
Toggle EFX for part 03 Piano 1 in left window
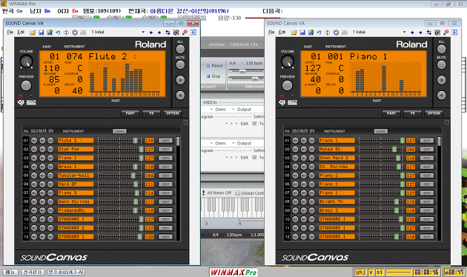click(x=50, y=158)
